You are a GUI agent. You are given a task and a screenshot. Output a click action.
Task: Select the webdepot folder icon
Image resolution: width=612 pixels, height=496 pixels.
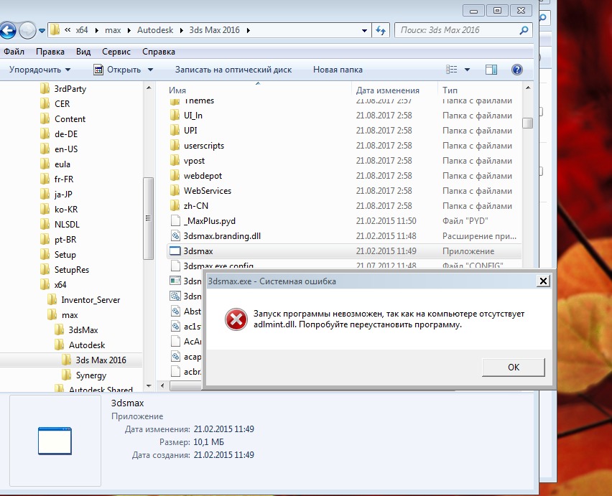pos(175,175)
